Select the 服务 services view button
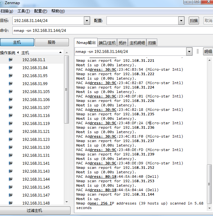The height and width of the screenshot is (216, 213). pyautogui.click(x=52, y=42)
